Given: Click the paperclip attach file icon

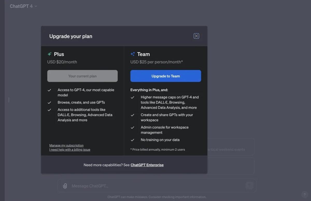Looking at the screenshot, I should pos(65,186).
